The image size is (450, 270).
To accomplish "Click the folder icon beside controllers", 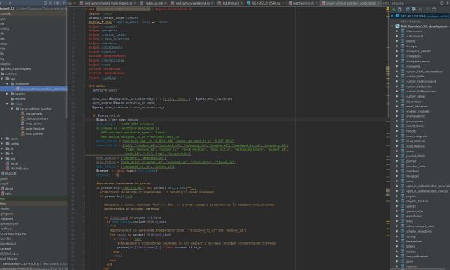I will coord(12,84).
